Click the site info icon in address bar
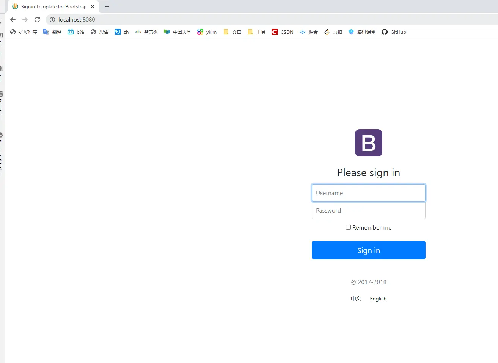The width and height of the screenshot is (498, 363). (x=52, y=20)
